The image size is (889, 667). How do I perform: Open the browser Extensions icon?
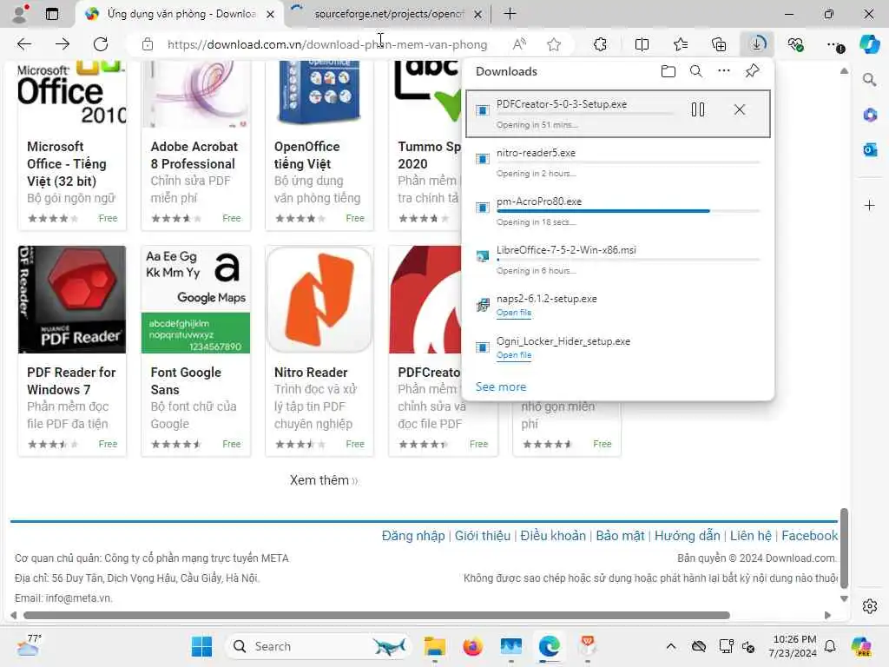tap(601, 44)
